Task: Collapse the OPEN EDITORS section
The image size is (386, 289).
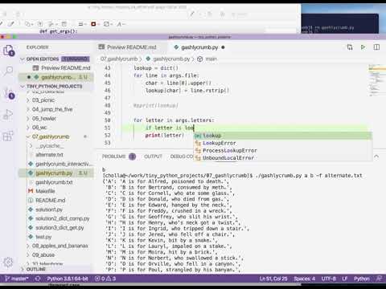Action: click(x=56, y=59)
